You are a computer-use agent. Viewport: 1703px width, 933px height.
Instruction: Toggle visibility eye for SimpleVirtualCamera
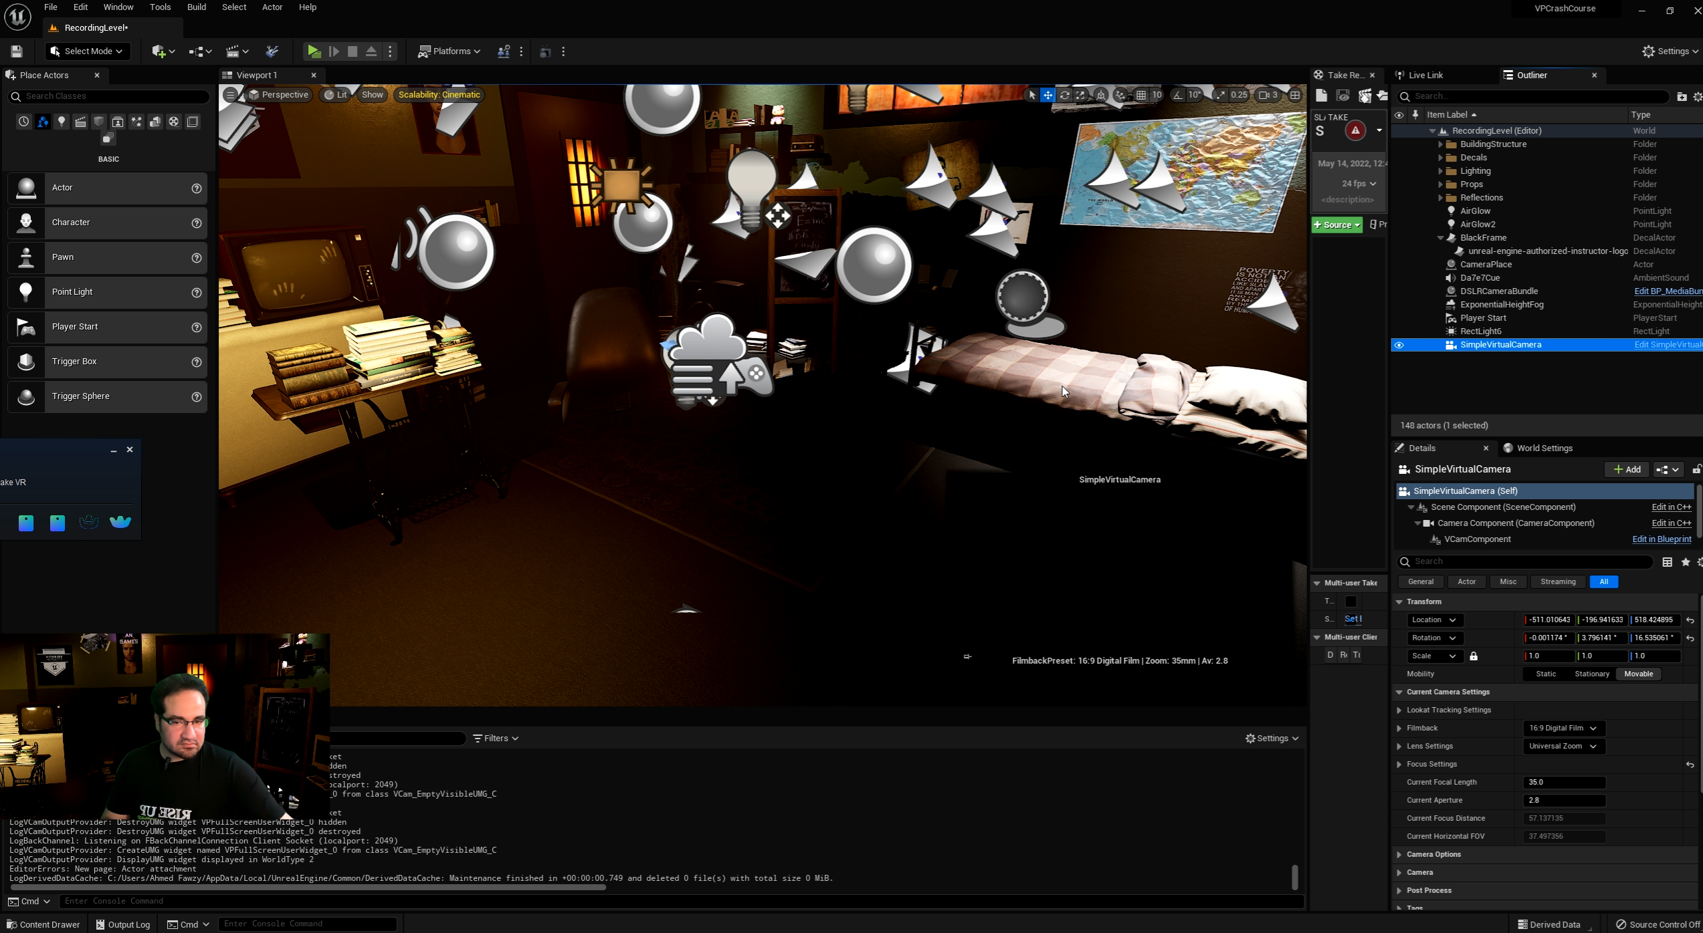click(x=1399, y=345)
